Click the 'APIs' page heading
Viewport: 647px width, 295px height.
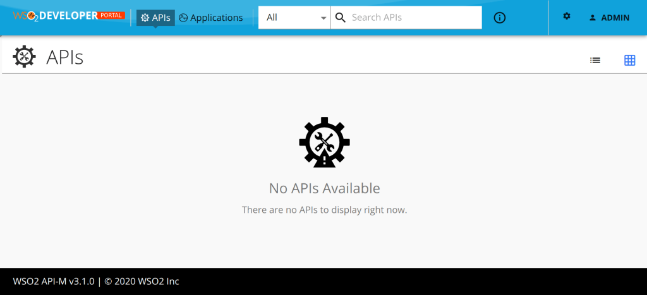click(65, 57)
